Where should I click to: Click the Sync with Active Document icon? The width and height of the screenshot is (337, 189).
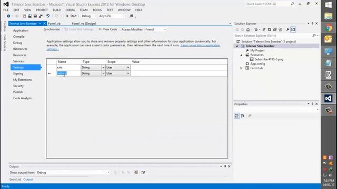(x=264, y=29)
